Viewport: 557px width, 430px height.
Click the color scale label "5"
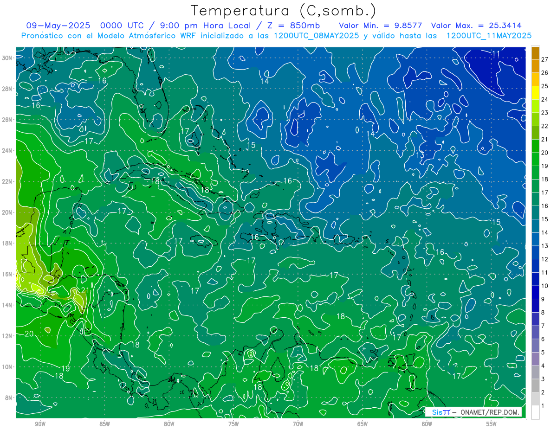point(543,353)
